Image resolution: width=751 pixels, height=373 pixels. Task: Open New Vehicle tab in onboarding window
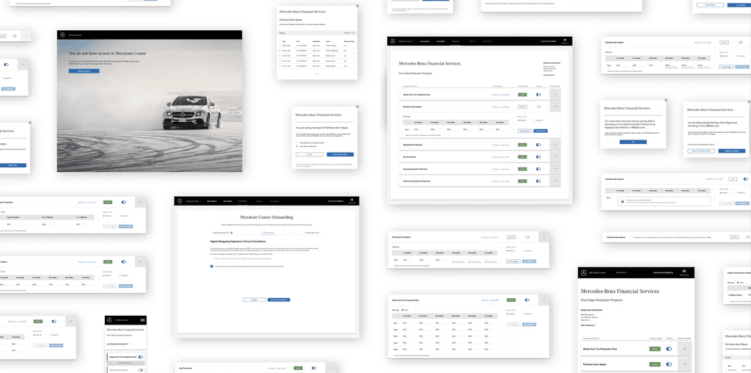coord(212,201)
